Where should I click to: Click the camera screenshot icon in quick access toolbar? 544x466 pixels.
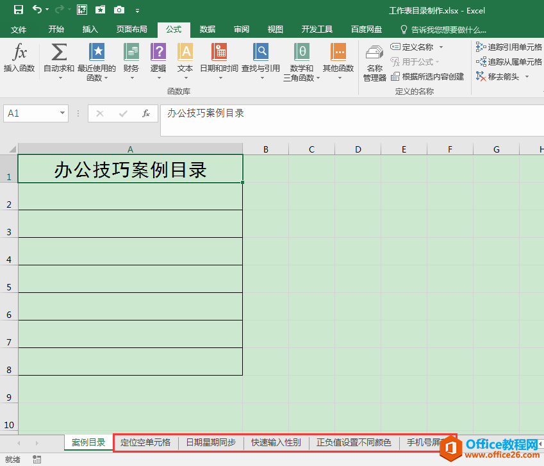coord(119,10)
